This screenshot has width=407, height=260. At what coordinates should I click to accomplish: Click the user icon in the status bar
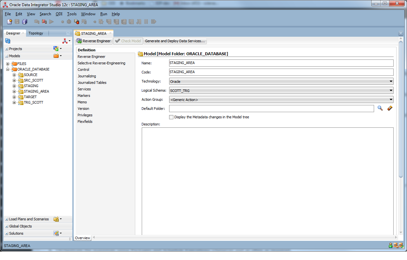click(390, 246)
